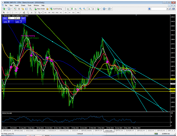
Task: Click the lot volume input field
Action: (14, 18)
